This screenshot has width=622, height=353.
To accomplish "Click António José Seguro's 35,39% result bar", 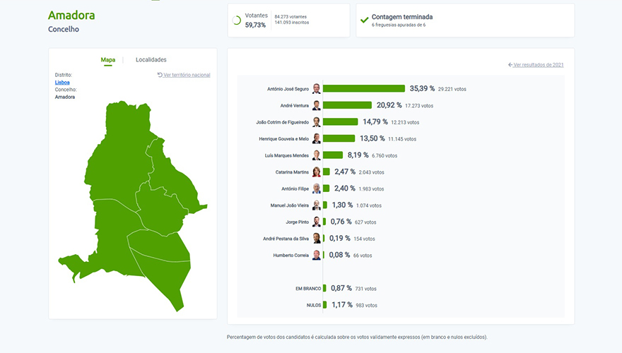I will tap(364, 89).
